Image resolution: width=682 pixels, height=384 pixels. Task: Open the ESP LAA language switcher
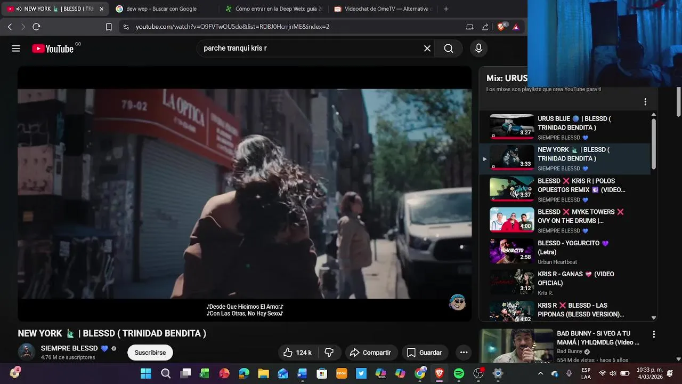[586, 373]
